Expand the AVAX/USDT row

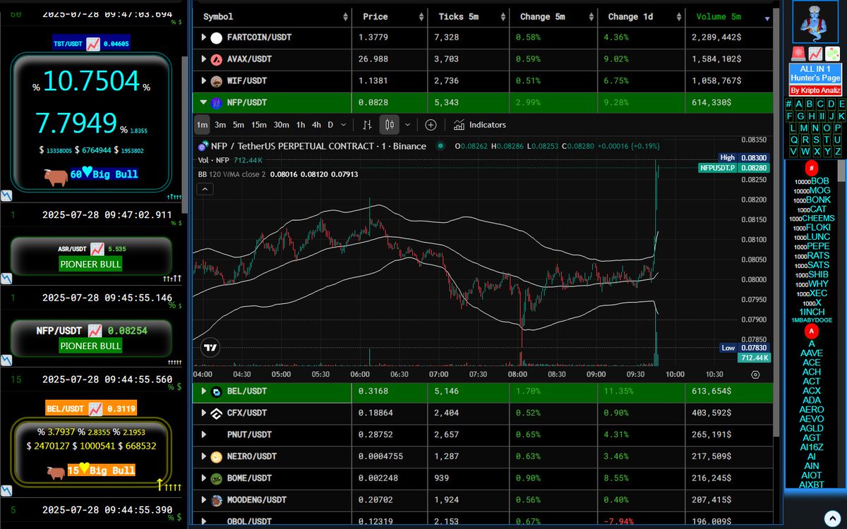point(204,59)
